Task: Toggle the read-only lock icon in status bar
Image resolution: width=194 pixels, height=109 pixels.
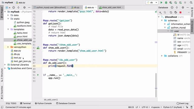Action: [x=187, y=107]
